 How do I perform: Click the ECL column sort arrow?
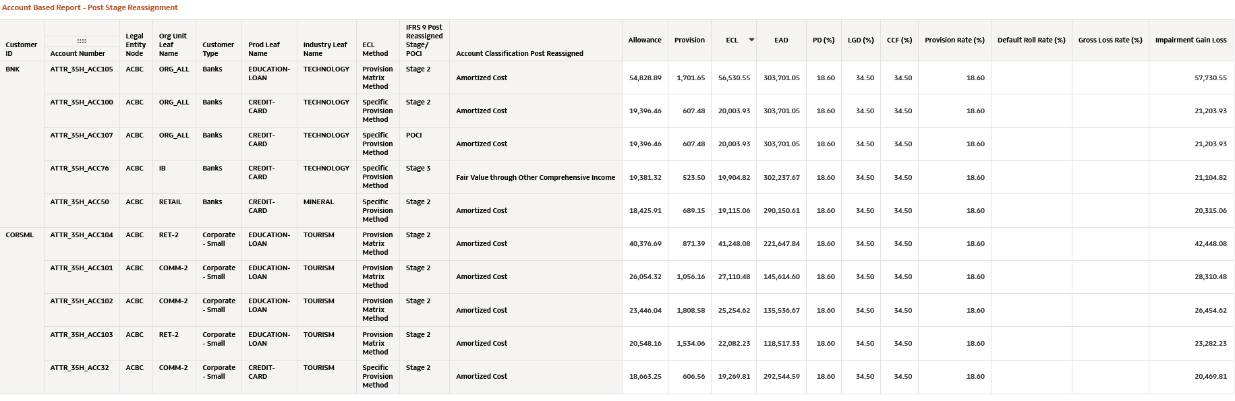pos(751,40)
